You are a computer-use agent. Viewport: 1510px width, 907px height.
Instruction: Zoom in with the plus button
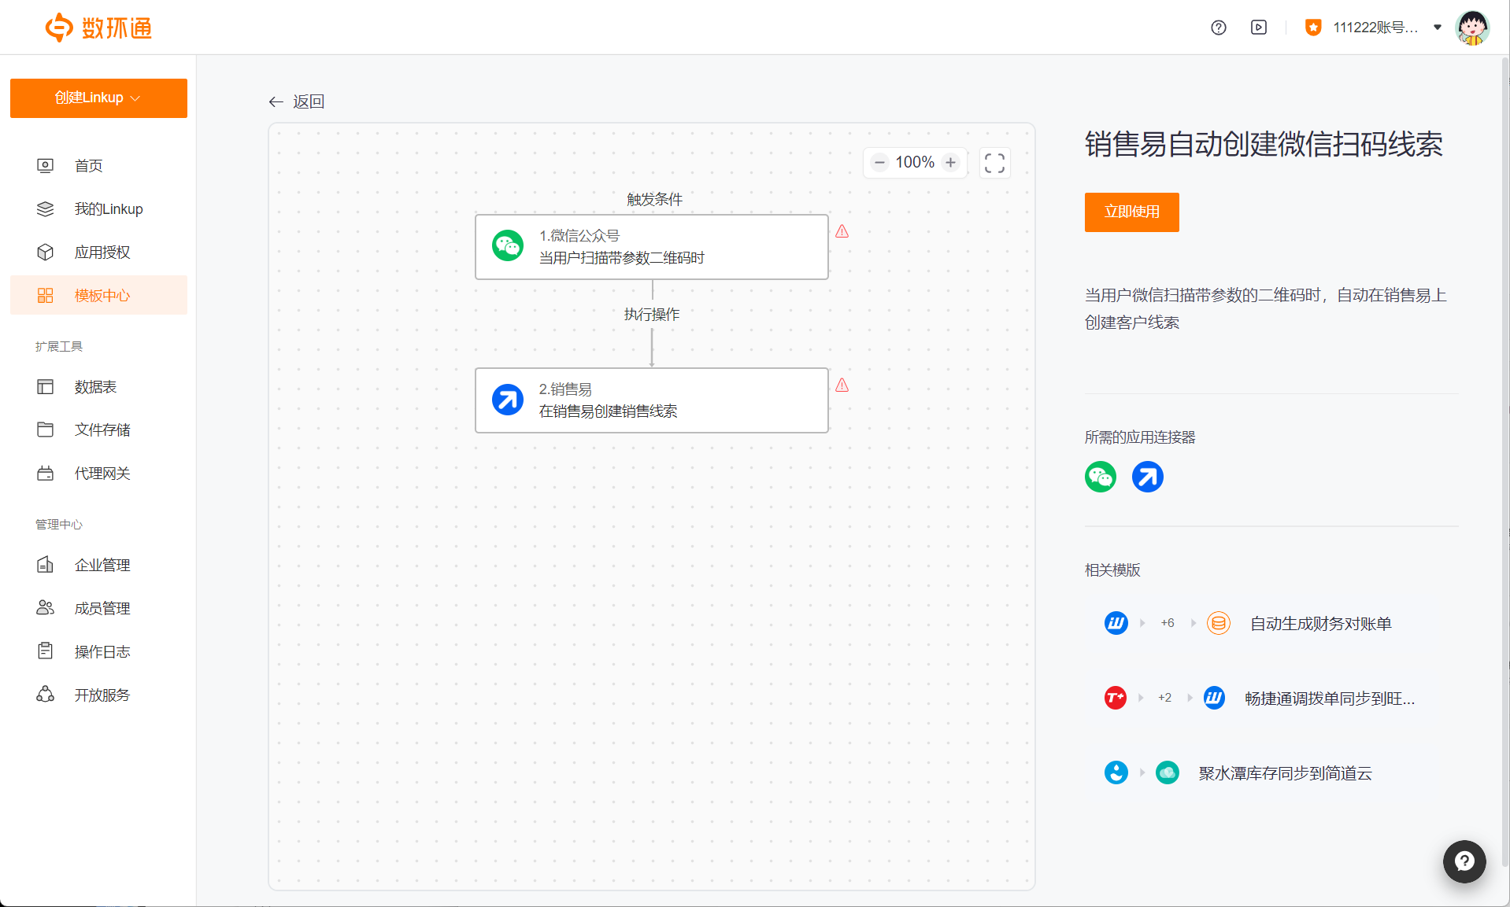[x=951, y=162]
